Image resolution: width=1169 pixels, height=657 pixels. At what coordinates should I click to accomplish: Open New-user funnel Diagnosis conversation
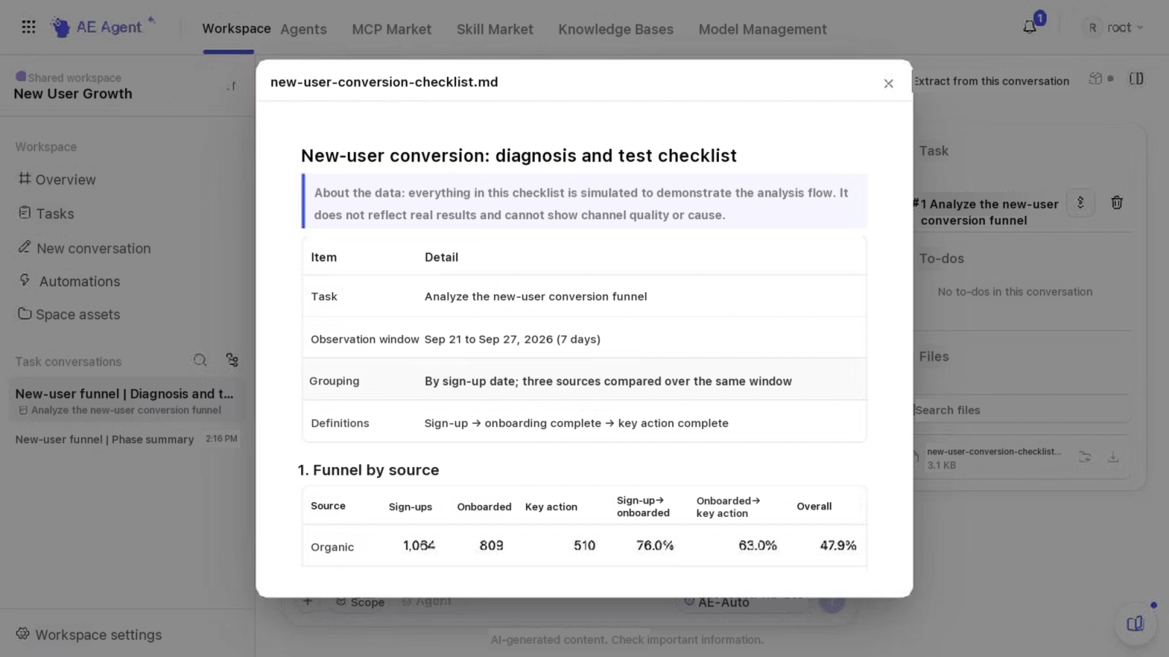pos(125,400)
